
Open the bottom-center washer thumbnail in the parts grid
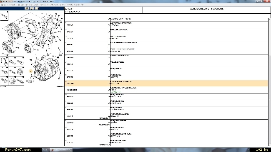(x=12, y=81)
